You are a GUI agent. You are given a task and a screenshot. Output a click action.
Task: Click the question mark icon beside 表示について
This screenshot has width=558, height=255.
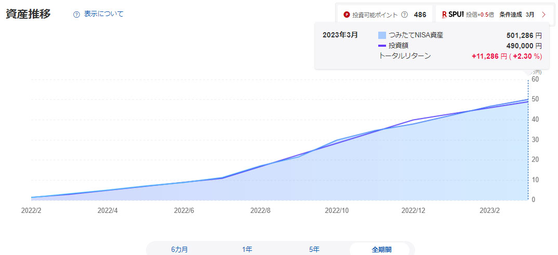[77, 15]
